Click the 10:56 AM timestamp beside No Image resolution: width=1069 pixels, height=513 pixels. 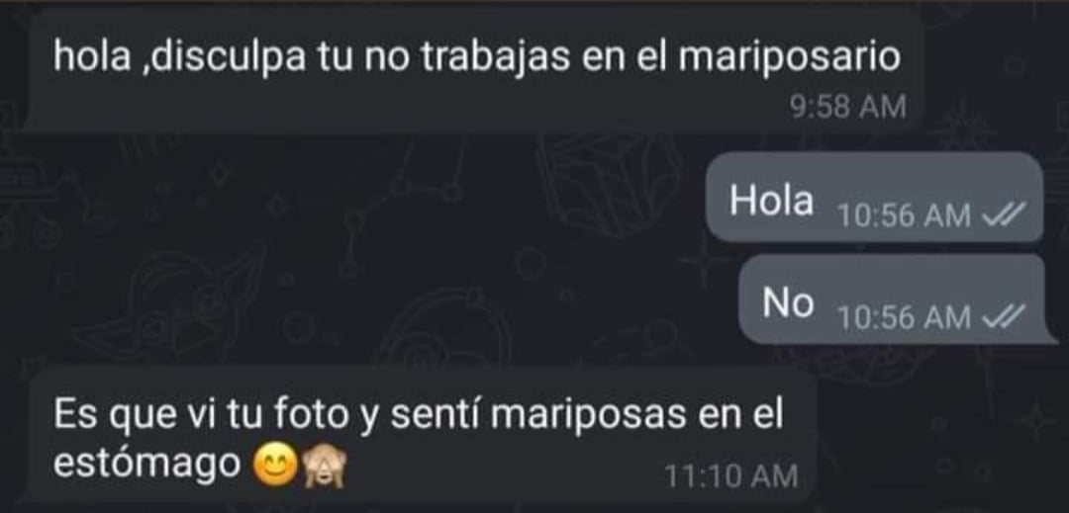[x=905, y=317]
